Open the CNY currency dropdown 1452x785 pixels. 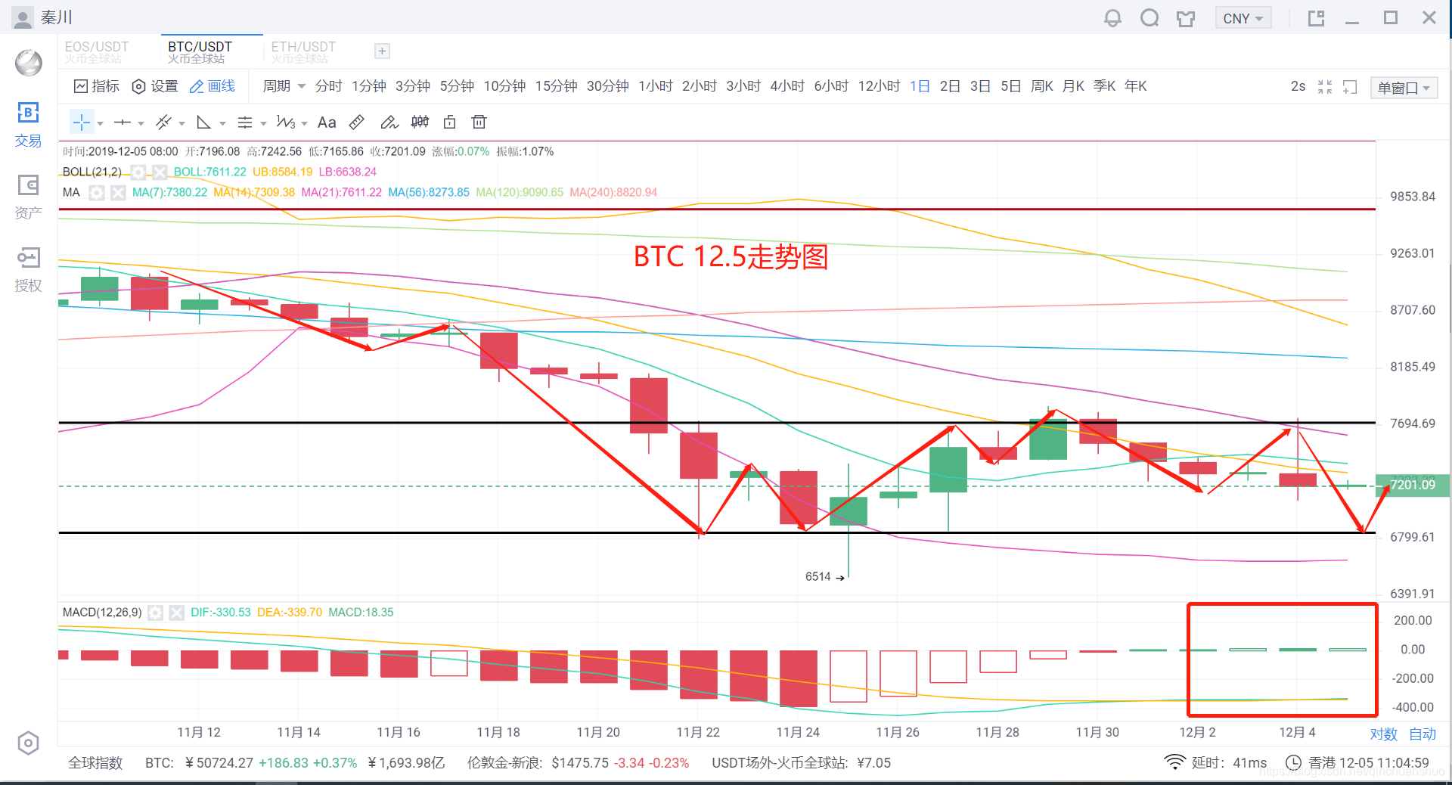1243,18
